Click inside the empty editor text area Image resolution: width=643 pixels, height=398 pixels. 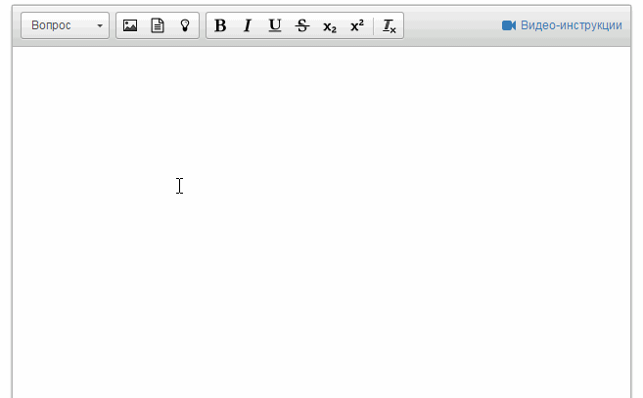coord(321,222)
